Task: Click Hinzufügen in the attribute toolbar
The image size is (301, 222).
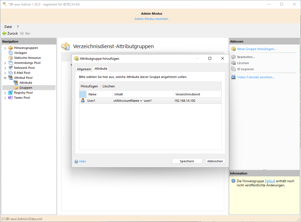Action: point(89,86)
